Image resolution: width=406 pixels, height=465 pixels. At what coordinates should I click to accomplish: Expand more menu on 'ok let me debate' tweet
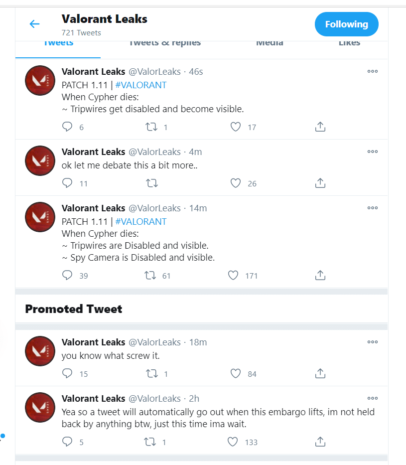pyautogui.click(x=373, y=152)
